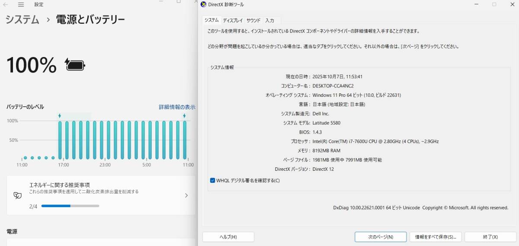Click the left charging bolt marker above chart

[60, 116]
